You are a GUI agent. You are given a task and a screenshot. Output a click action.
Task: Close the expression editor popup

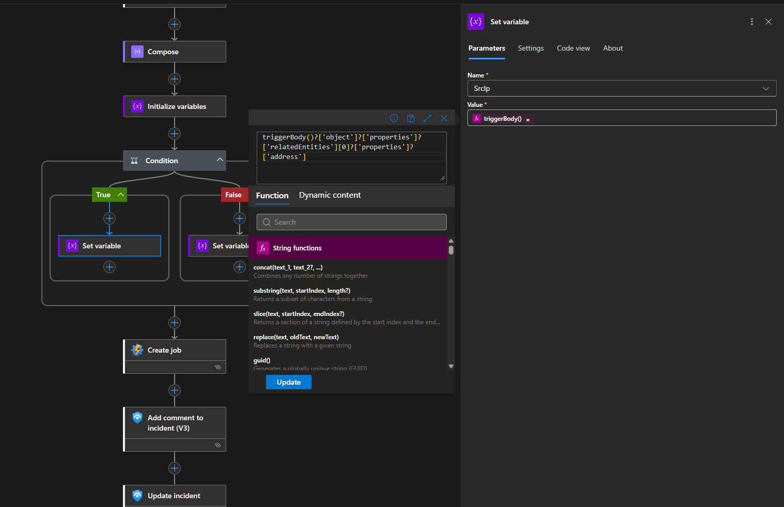pyautogui.click(x=444, y=118)
